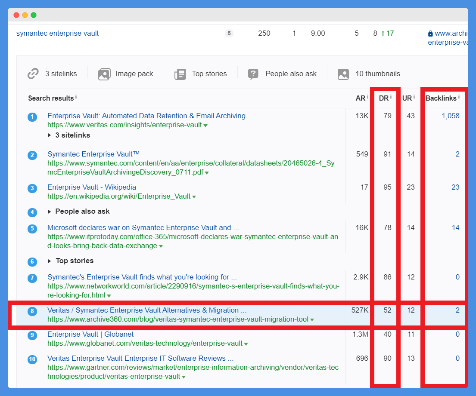Click backlinks count 0 for networkworld result
The width and height of the screenshot is (476, 396).
pos(457,277)
